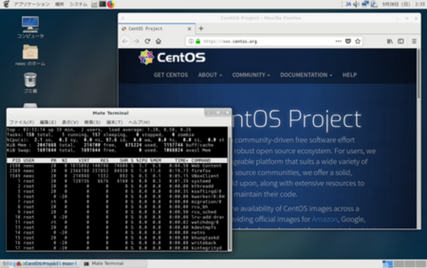
Task: Bookmark this page with the star
Action: 358,41
